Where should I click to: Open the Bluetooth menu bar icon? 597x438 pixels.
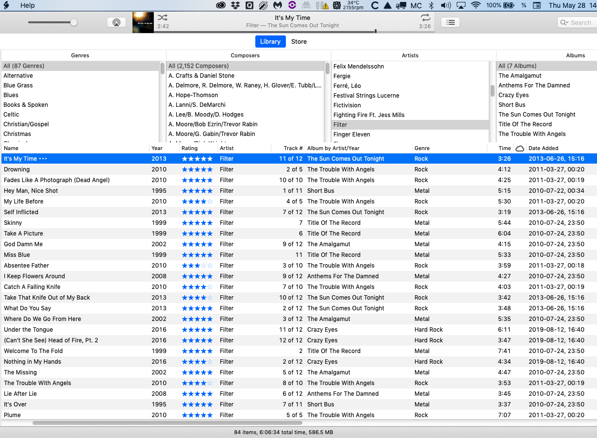click(431, 5)
